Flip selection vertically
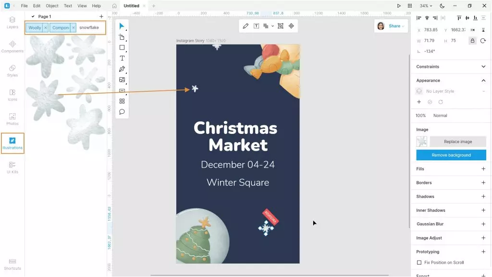Viewport: 492px width, 277px height. (483, 30)
